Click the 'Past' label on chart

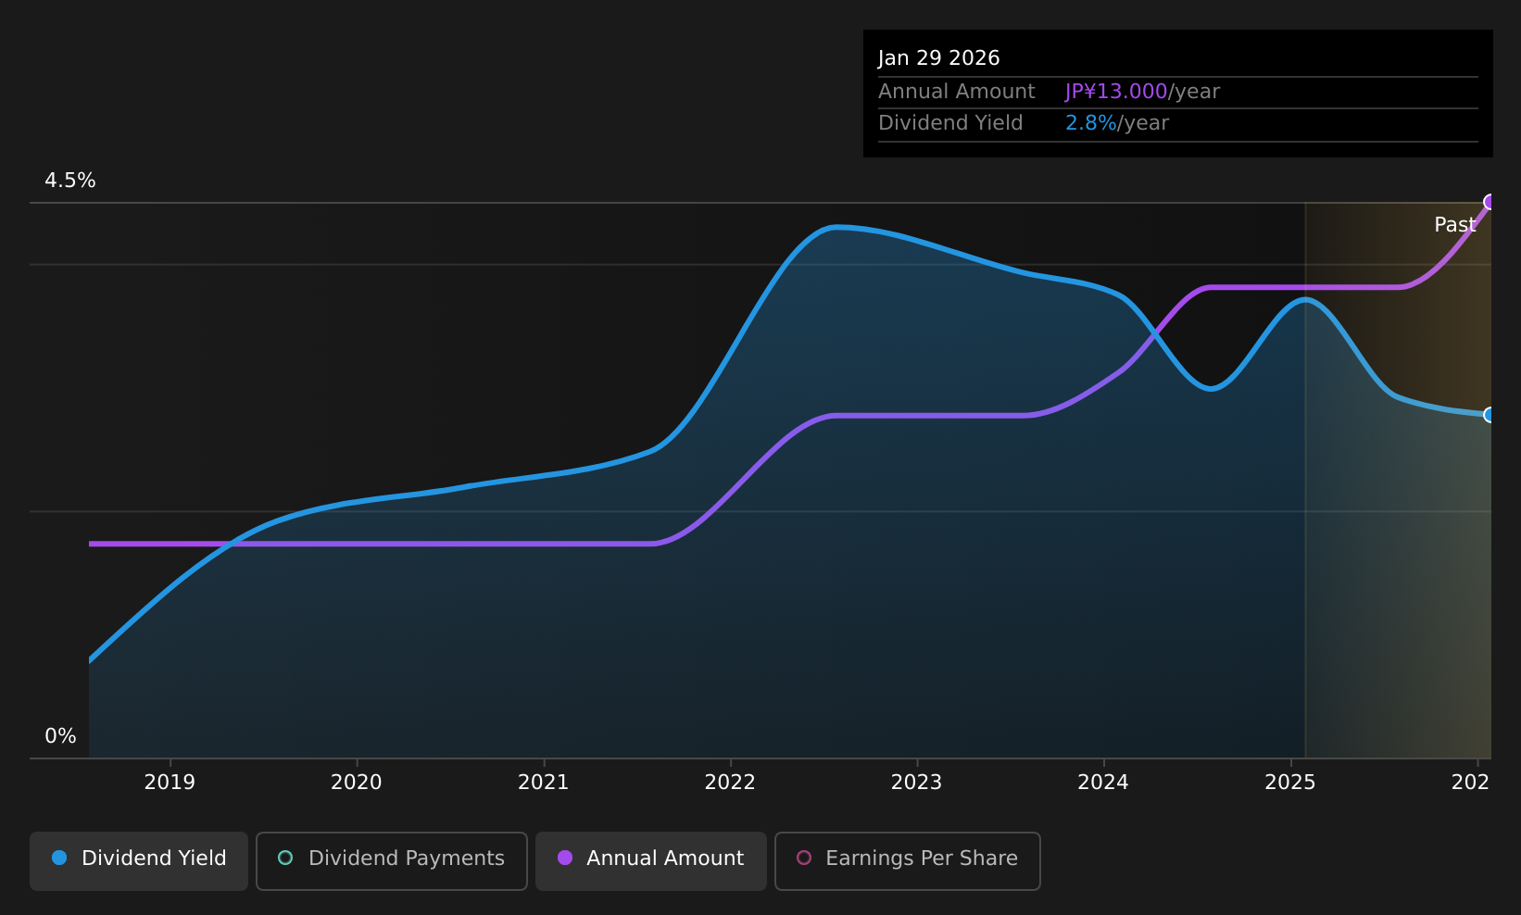pos(1454,225)
